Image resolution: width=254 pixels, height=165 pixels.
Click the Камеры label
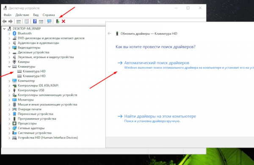[x=24, y=62]
